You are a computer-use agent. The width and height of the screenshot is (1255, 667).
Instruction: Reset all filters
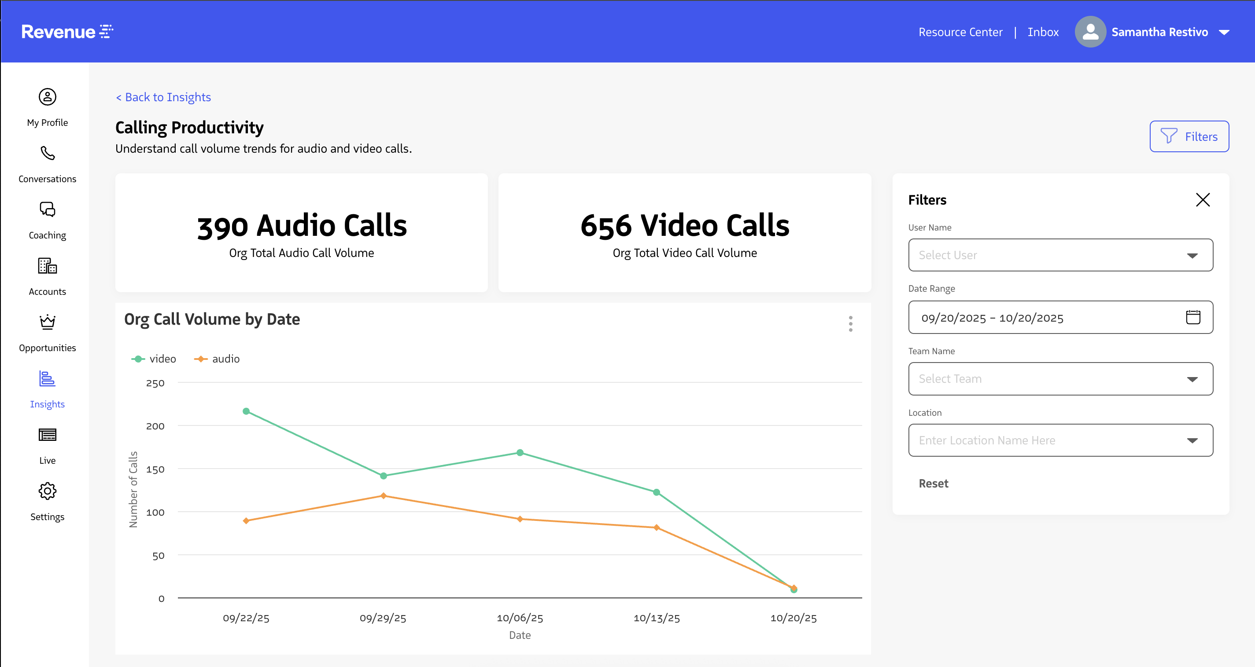click(934, 483)
